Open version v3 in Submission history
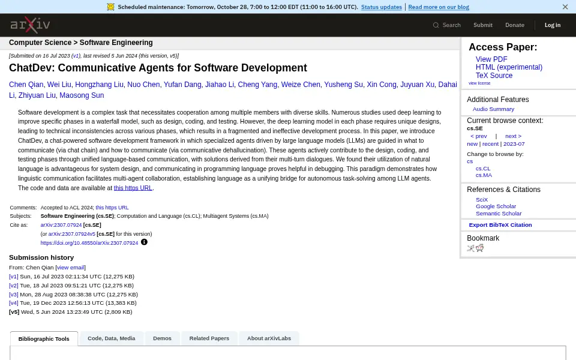576x360 pixels. [x=14, y=294]
